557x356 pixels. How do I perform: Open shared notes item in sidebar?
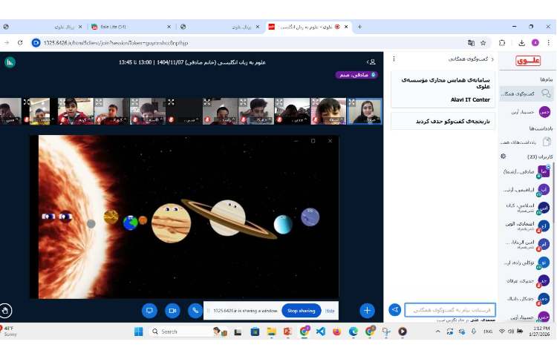(526, 142)
